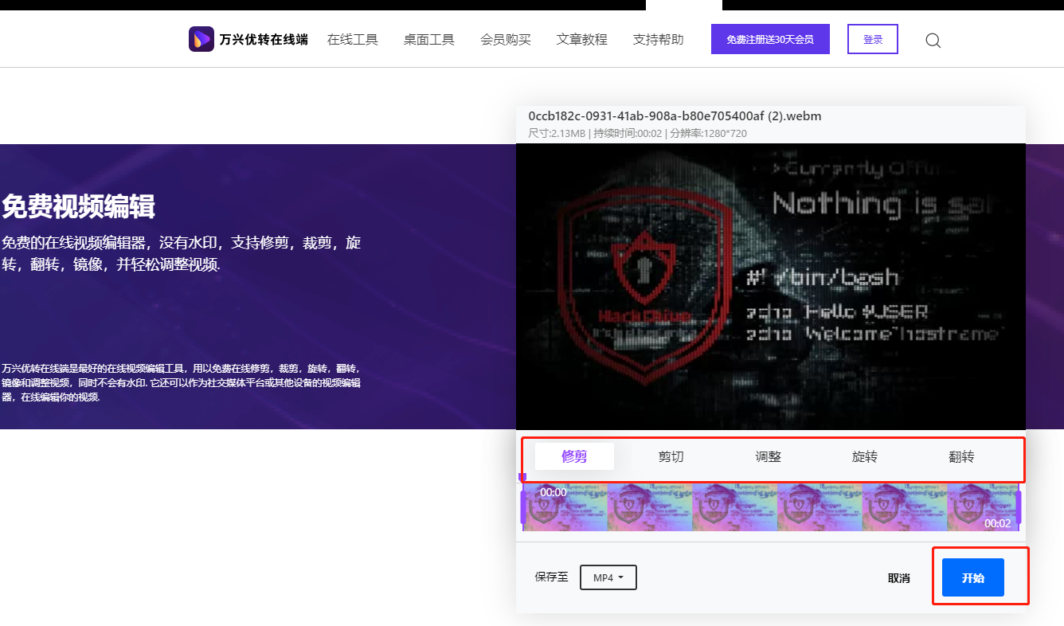
Task: Click the purple playhead marker above timeline
Action: (x=522, y=478)
